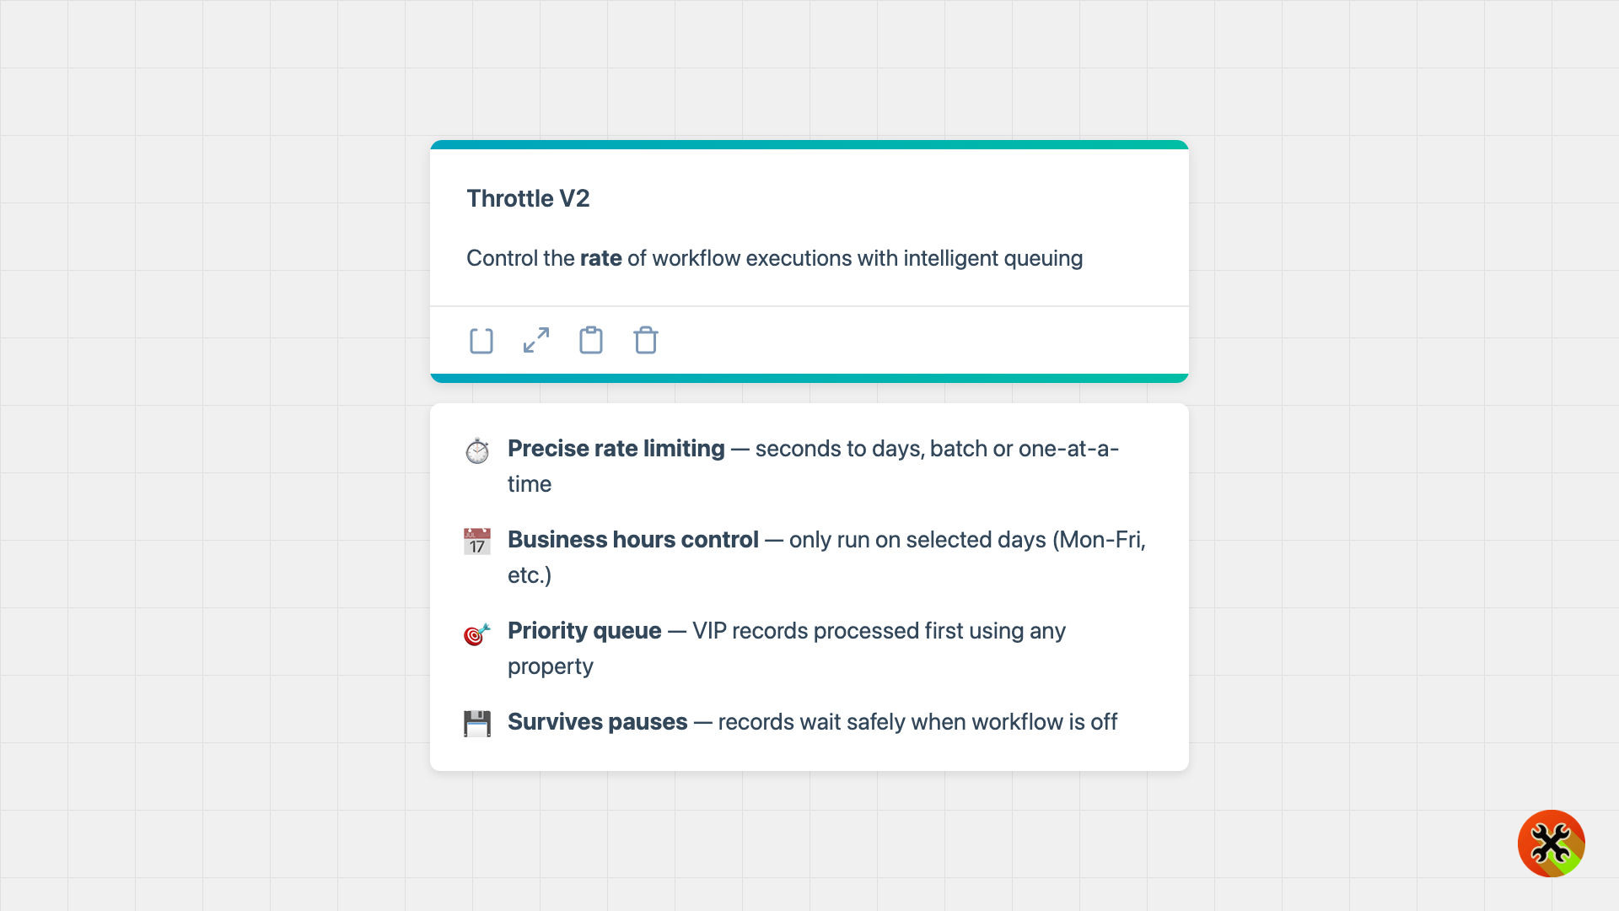Viewport: 1619px width, 911px height.
Task: Click the 'Business hours control' heading
Action: (632, 540)
